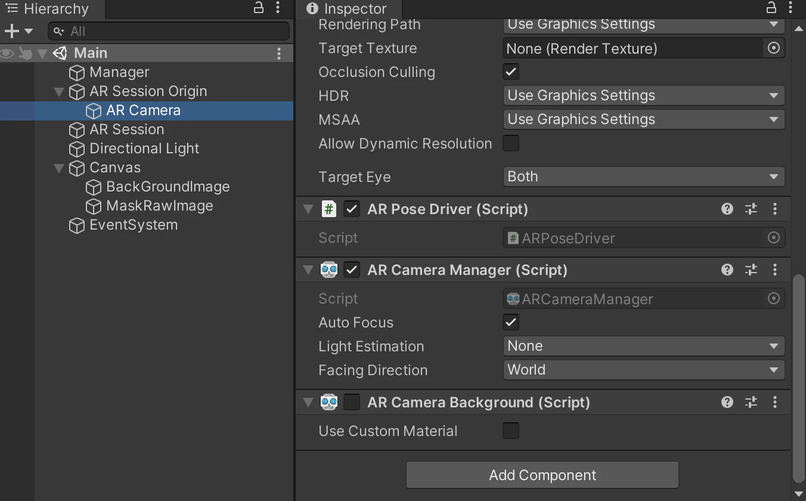Enable Allow Dynamic Resolution checkbox
806x501 pixels.
(510, 144)
